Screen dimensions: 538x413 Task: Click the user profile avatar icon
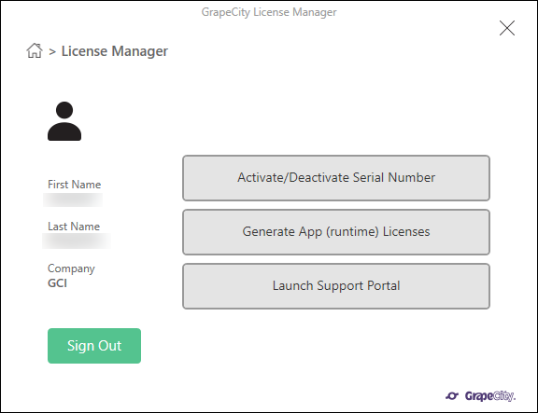[x=64, y=121]
